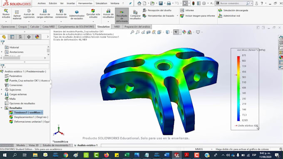The height and width of the screenshot is (159, 283).
Task: Click the Save icon in top toolbar
Action: tap(161, 3)
